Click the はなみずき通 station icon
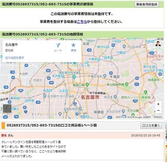 pyautogui.click(x=163, y=70)
